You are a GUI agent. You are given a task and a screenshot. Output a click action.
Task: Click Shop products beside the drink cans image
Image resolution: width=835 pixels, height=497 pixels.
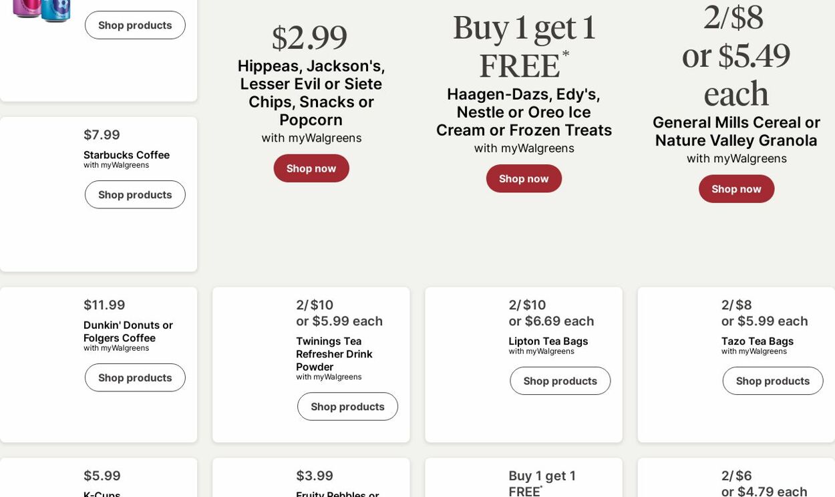[x=135, y=25]
